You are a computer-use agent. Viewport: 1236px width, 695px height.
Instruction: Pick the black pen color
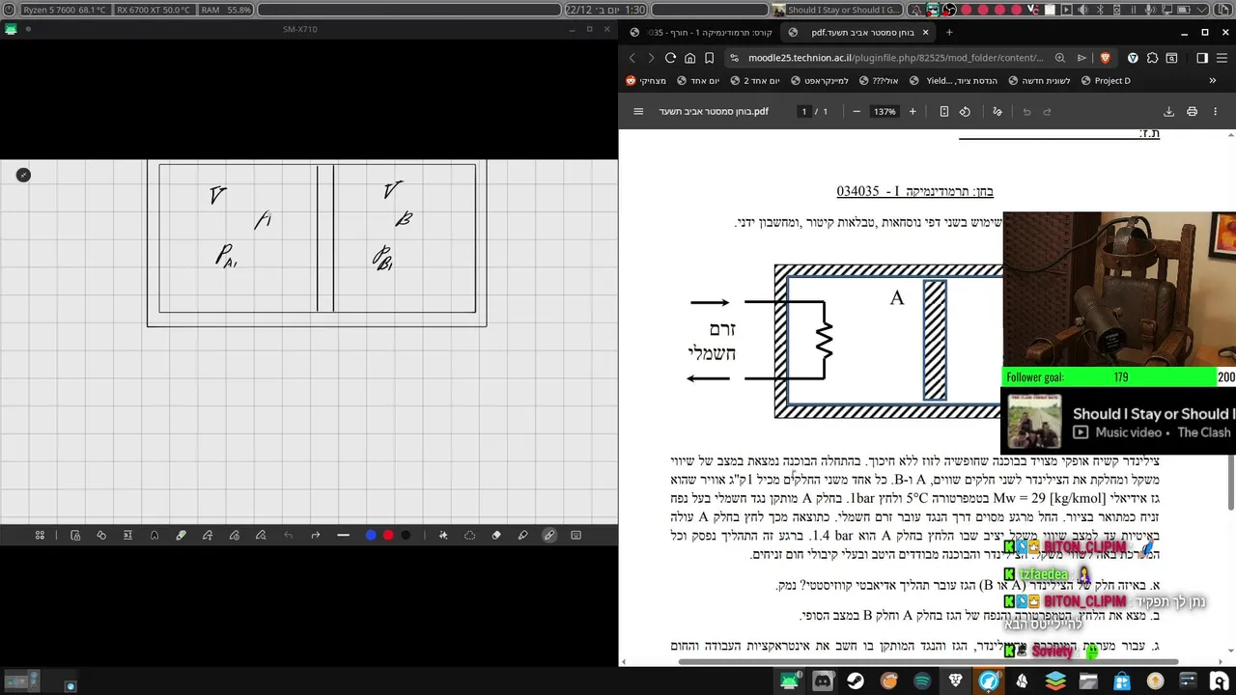pyautogui.click(x=406, y=536)
